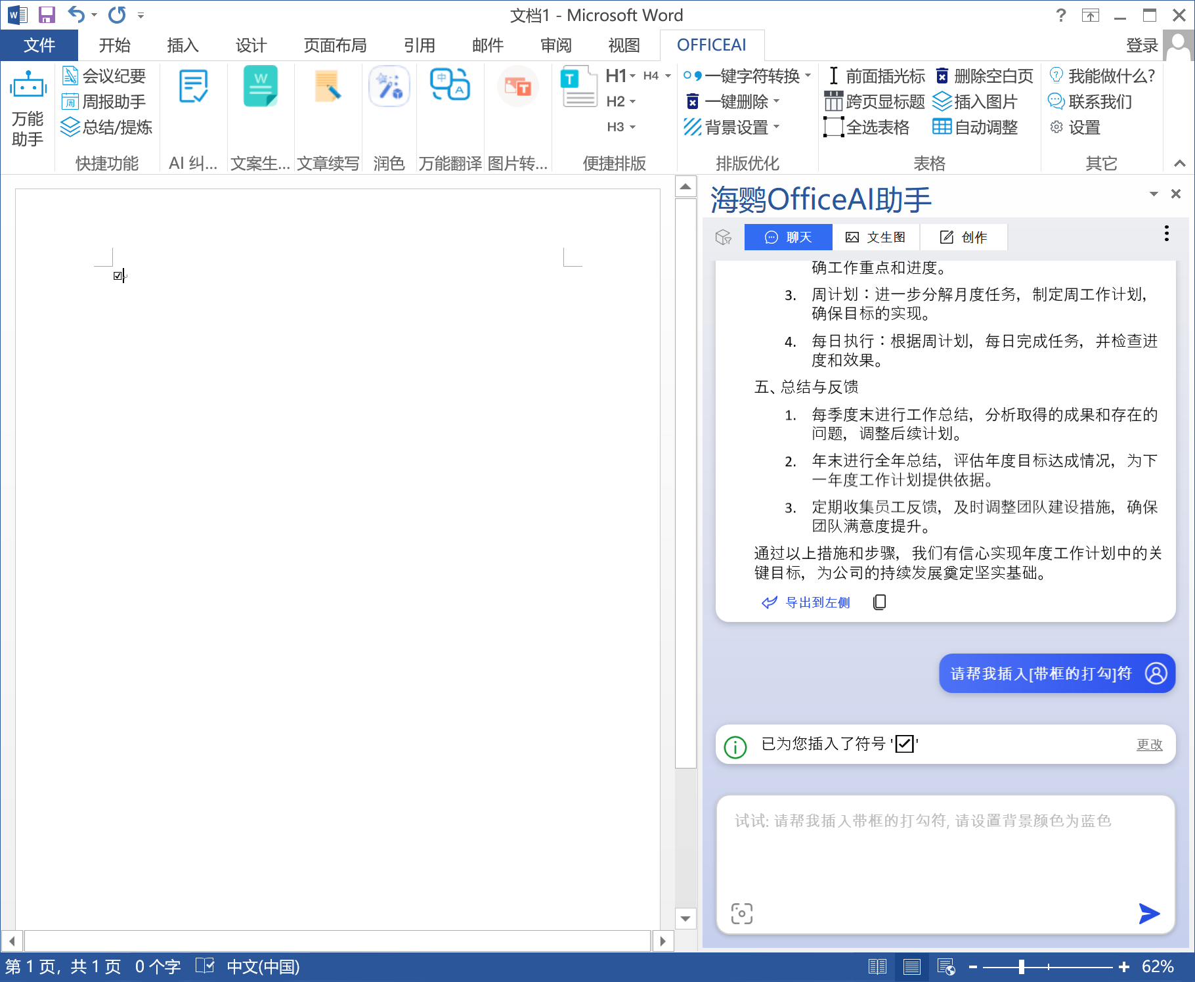The image size is (1195, 982).
Task: Open the 周报助手 weekly report helper
Action: pos(105,101)
